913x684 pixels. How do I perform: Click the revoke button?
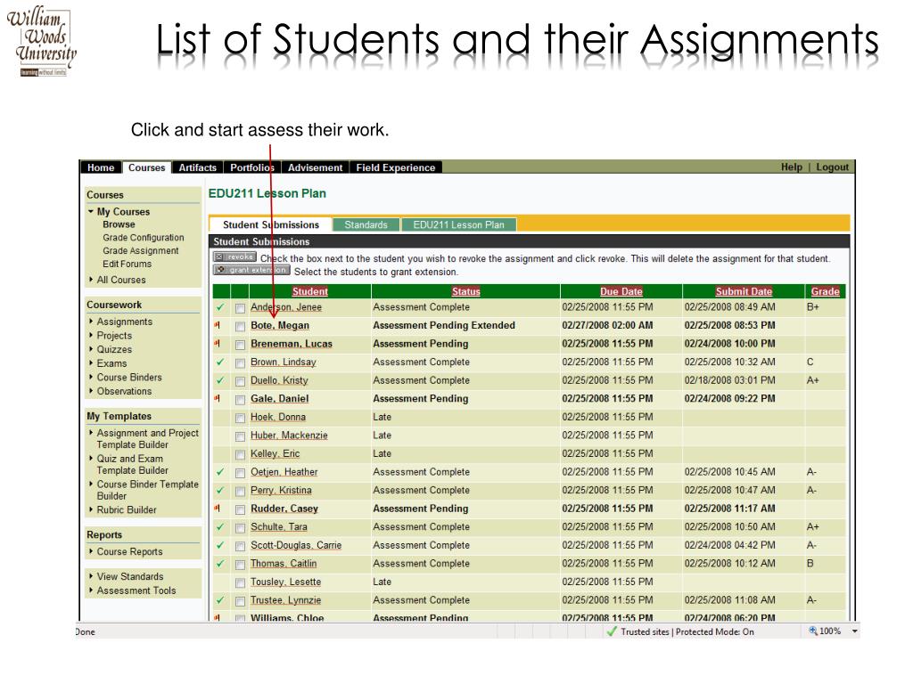click(x=234, y=257)
